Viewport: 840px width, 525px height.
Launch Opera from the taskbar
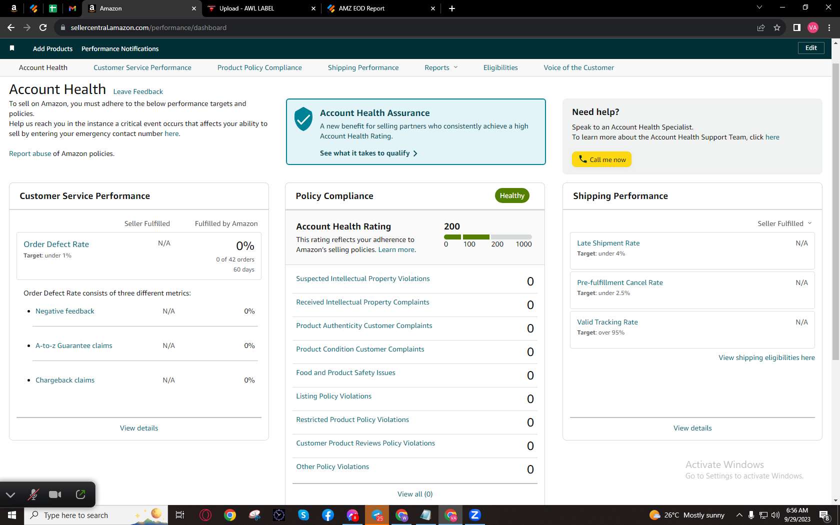click(205, 515)
